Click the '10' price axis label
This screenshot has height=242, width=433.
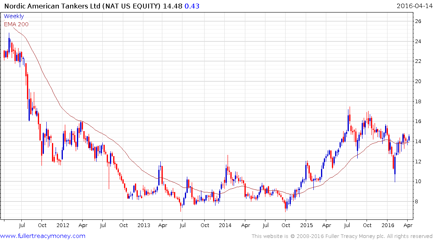(x=418, y=181)
